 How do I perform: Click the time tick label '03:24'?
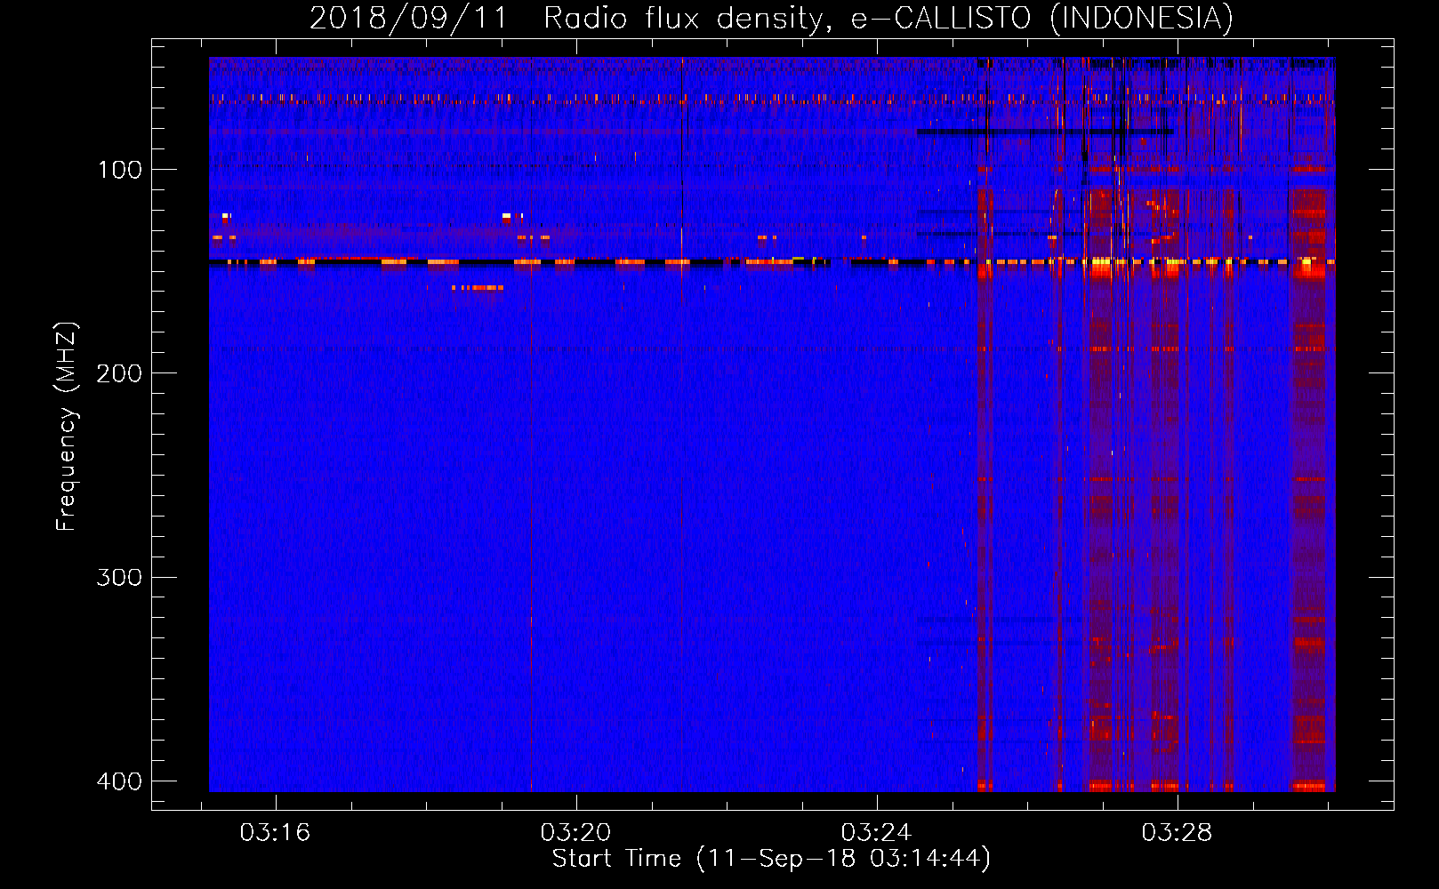click(876, 832)
